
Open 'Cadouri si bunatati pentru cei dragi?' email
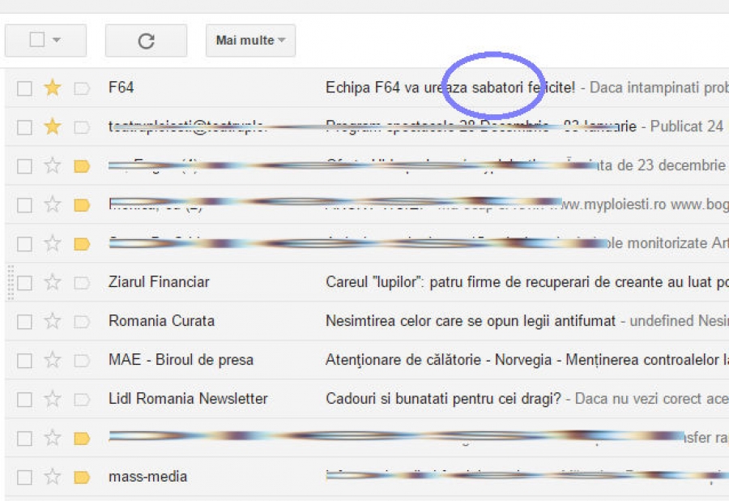tap(444, 399)
